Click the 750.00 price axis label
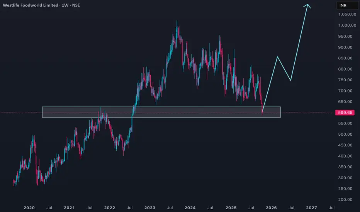This screenshot has height=212, width=360. [345, 80]
